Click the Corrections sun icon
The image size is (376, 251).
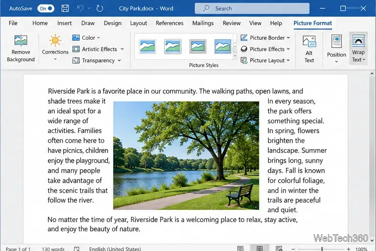coord(55,40)
